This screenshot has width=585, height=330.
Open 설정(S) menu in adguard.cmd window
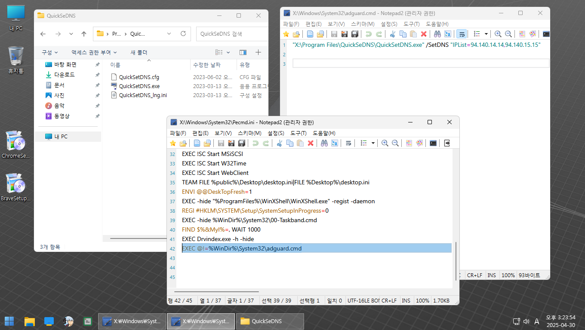(389, 24)
